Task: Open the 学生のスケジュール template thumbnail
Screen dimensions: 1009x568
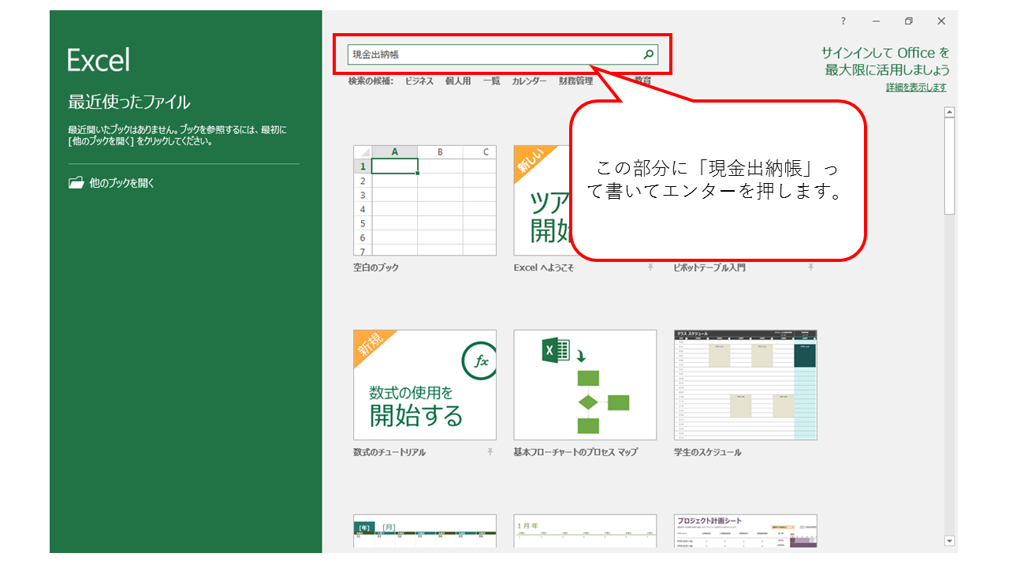Action: (746, 385)
